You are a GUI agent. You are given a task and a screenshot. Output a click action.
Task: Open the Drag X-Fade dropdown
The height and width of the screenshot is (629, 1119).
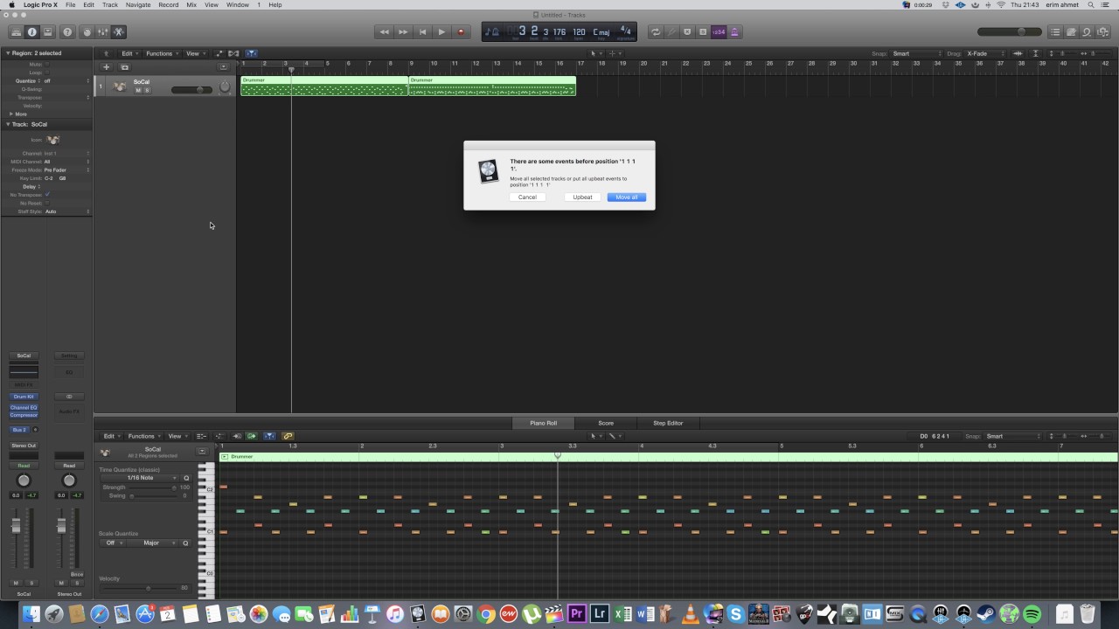click(x=986, y=53)
